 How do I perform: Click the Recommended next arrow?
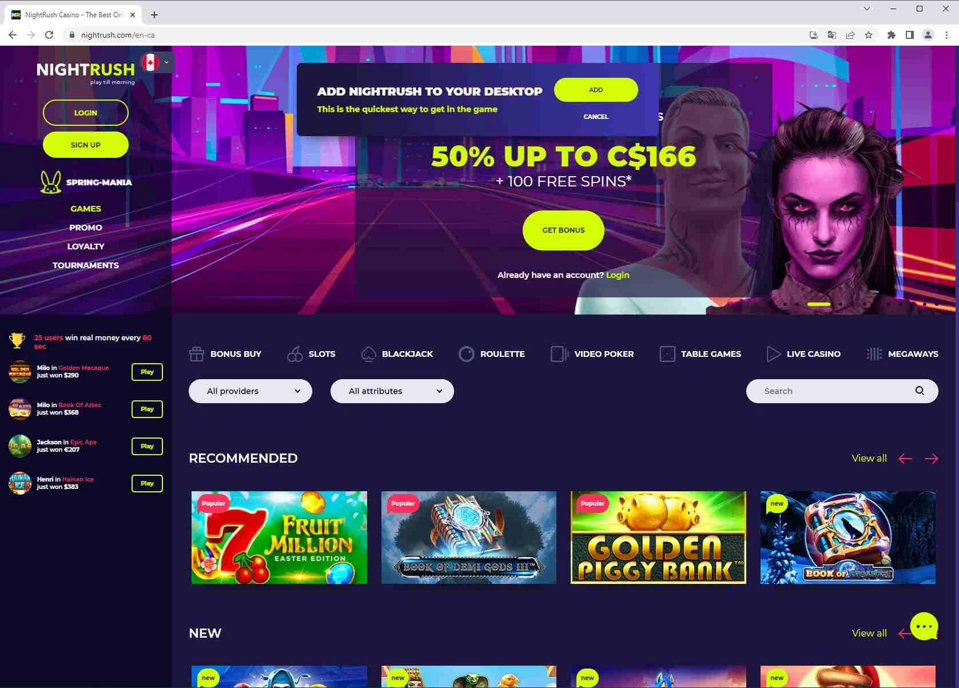932,459
